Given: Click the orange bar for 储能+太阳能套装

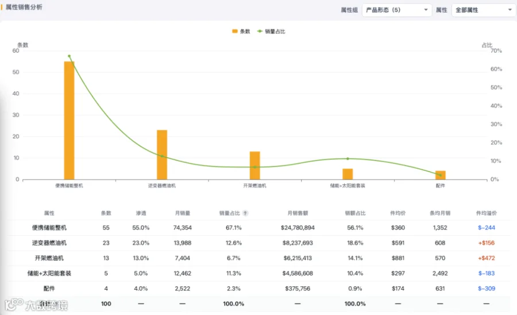Looking at the screenshot, I should tap(348, 174).
